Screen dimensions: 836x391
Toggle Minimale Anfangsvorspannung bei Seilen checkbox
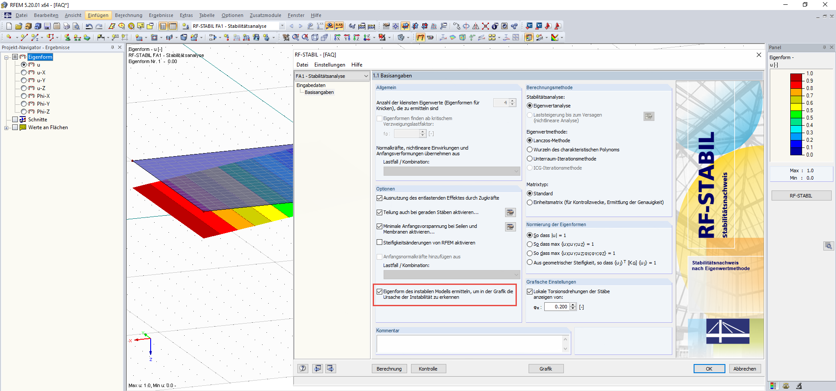[379, 226]
